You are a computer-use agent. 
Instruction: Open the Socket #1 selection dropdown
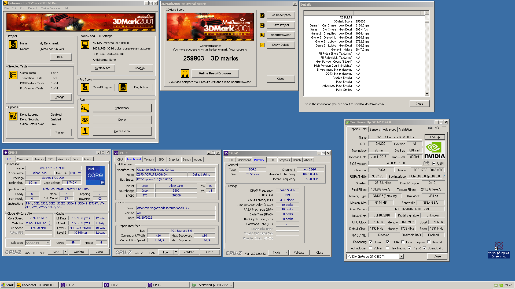click(x=48, y=243)
